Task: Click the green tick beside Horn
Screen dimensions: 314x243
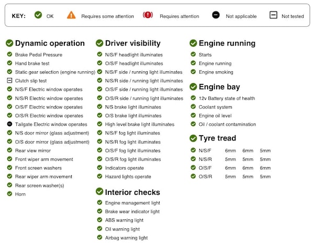Action: [x=9, y=194]
